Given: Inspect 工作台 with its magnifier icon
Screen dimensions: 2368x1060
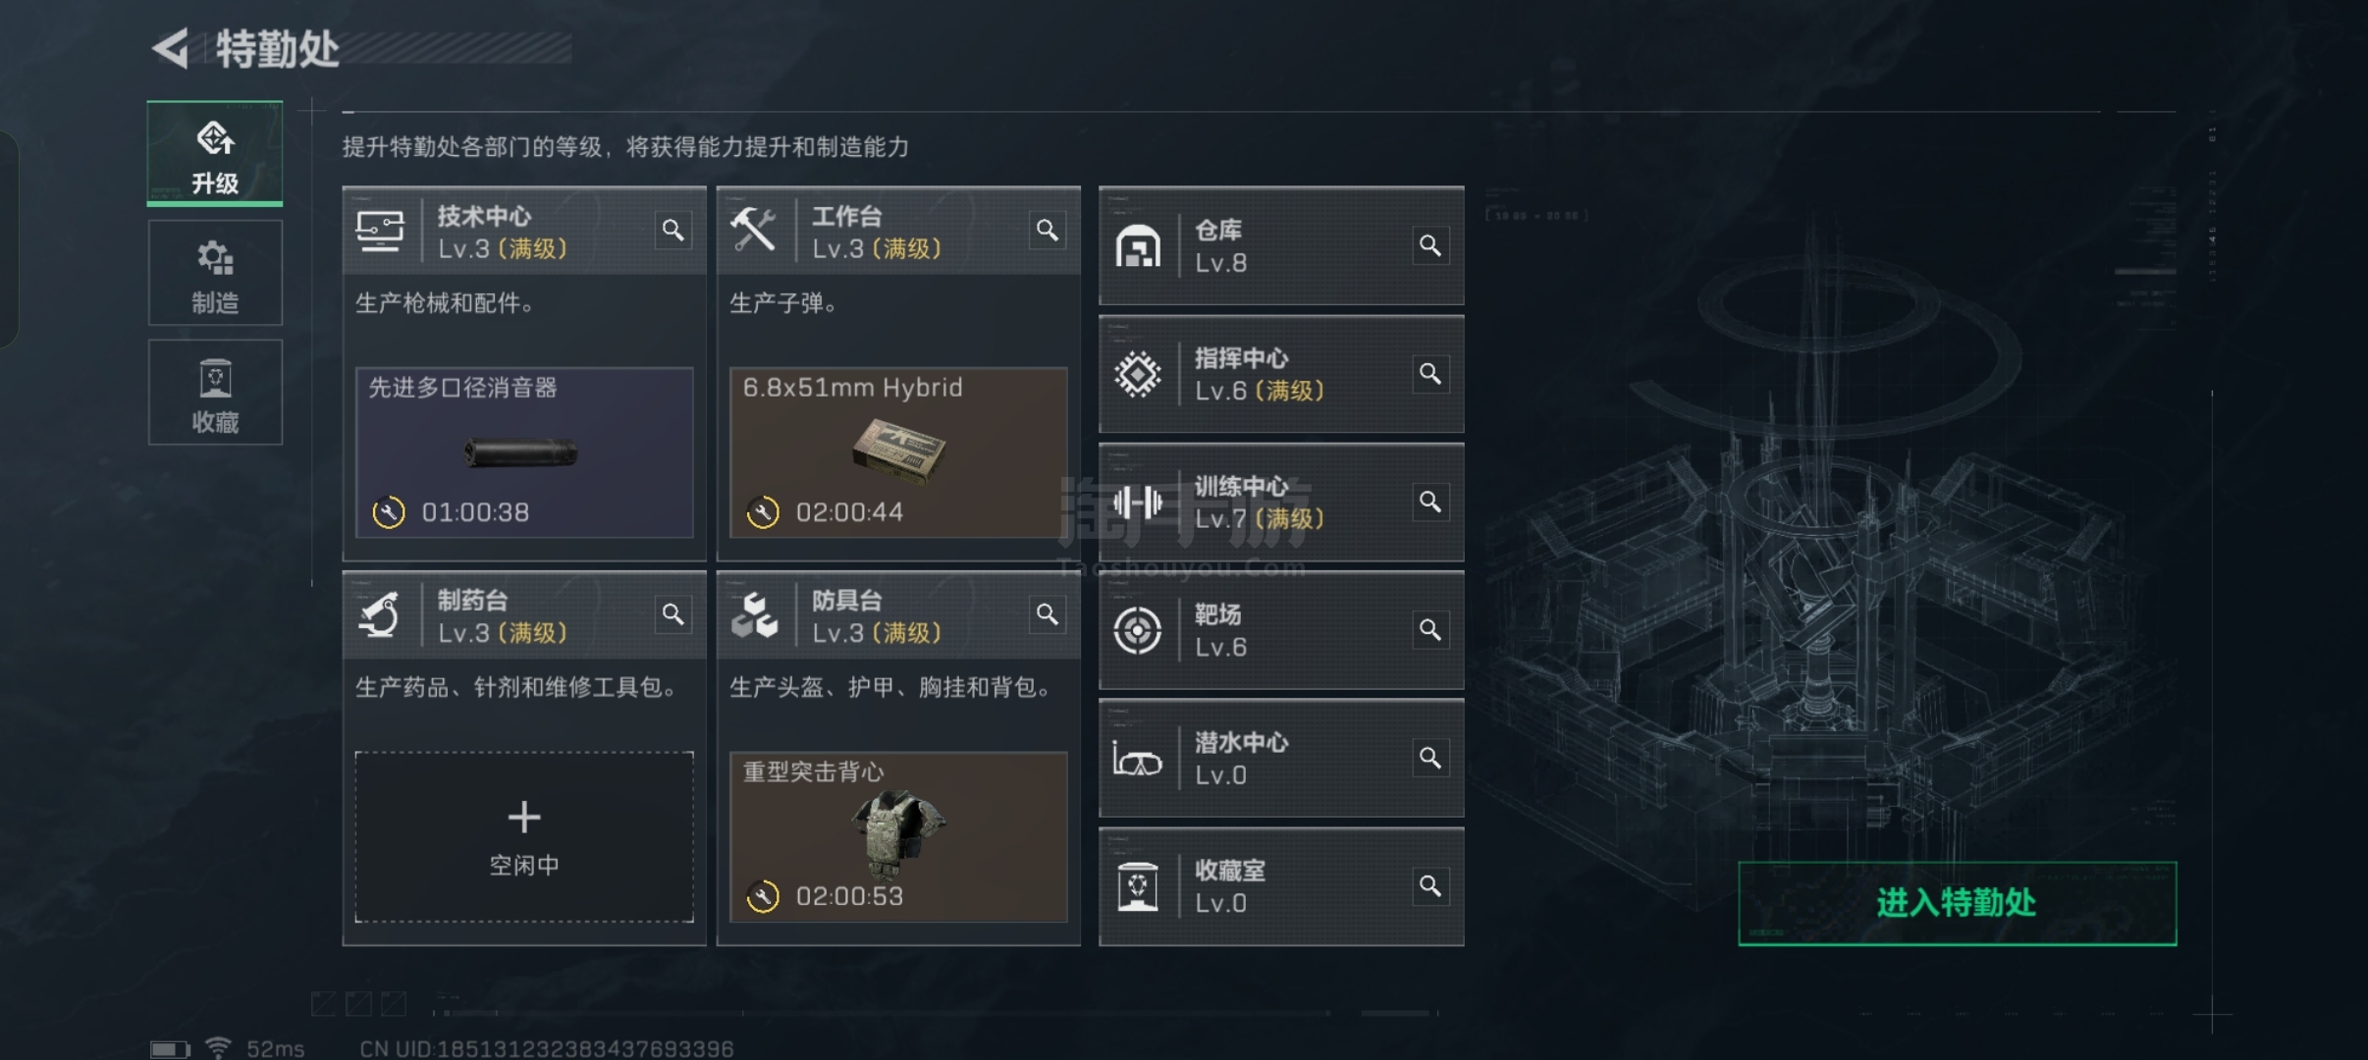Looking at the screenshot, I should click(x=1048, y=231).
